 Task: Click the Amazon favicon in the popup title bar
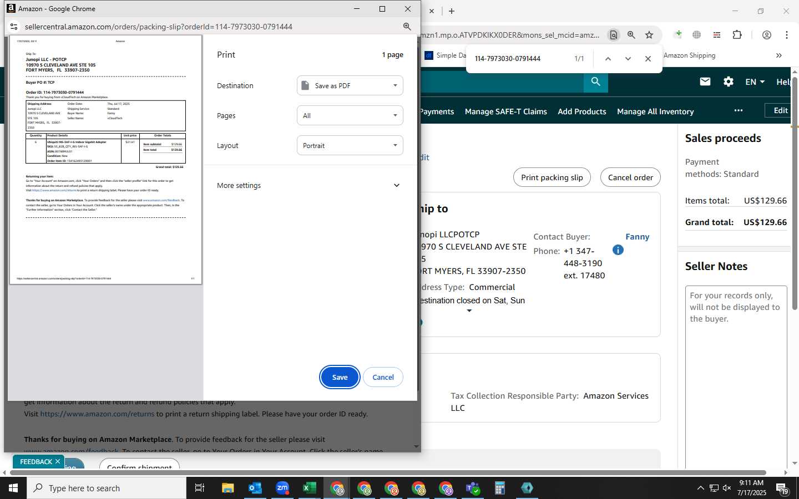11,8
